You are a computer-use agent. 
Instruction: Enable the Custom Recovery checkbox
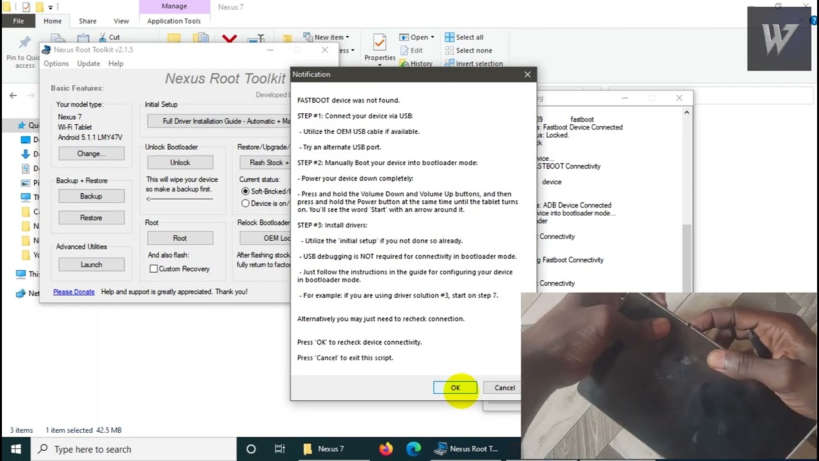pos(154,269)
